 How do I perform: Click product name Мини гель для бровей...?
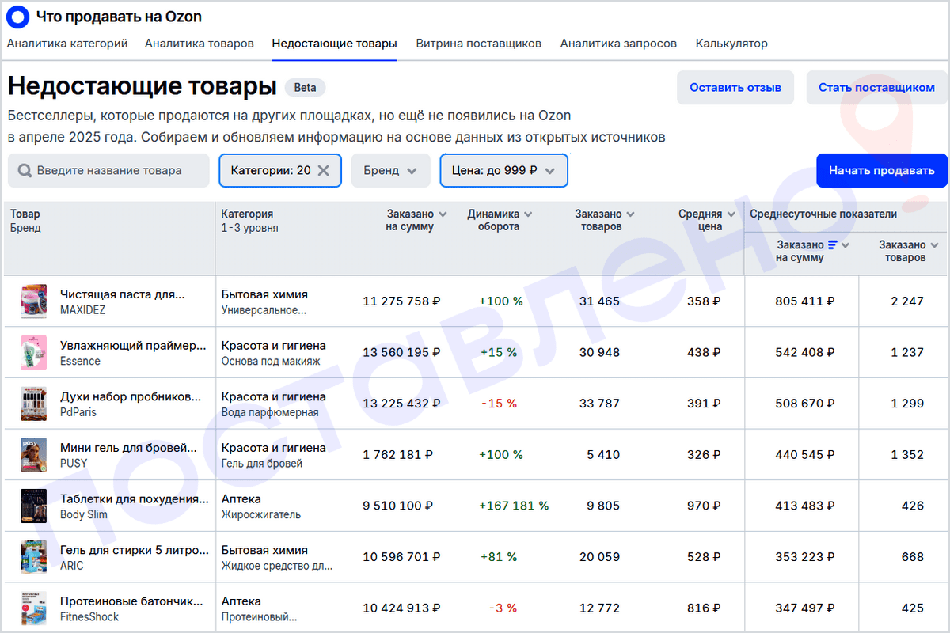point(128,448)
